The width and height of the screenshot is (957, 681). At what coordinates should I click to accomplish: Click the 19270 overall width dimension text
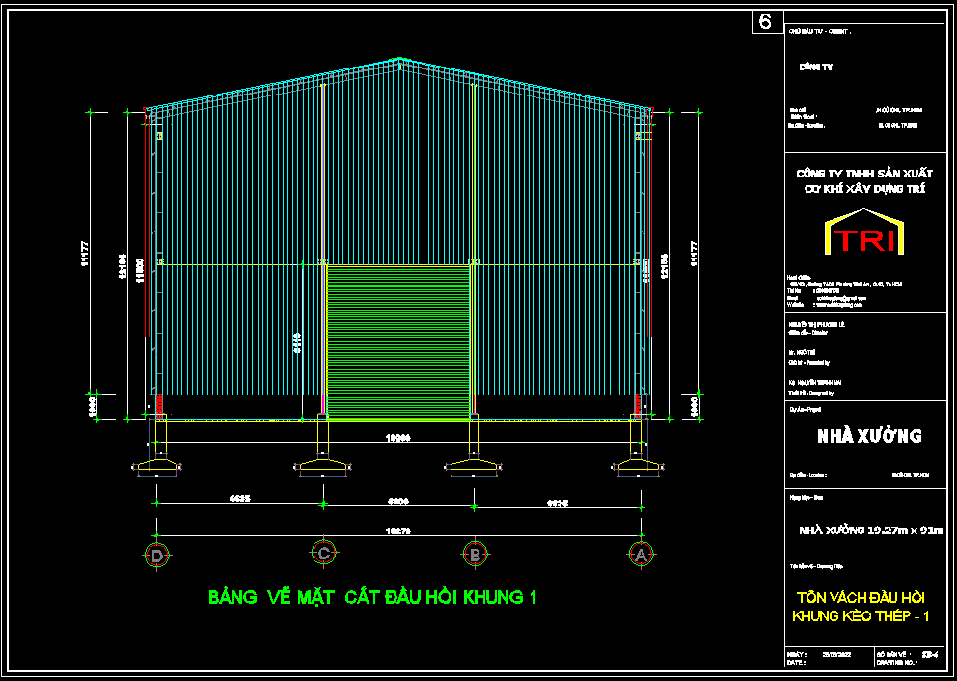[x=397, y=531]
